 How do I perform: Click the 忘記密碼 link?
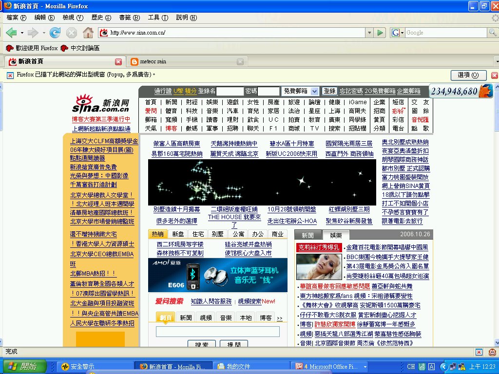(x=351, y=91)
